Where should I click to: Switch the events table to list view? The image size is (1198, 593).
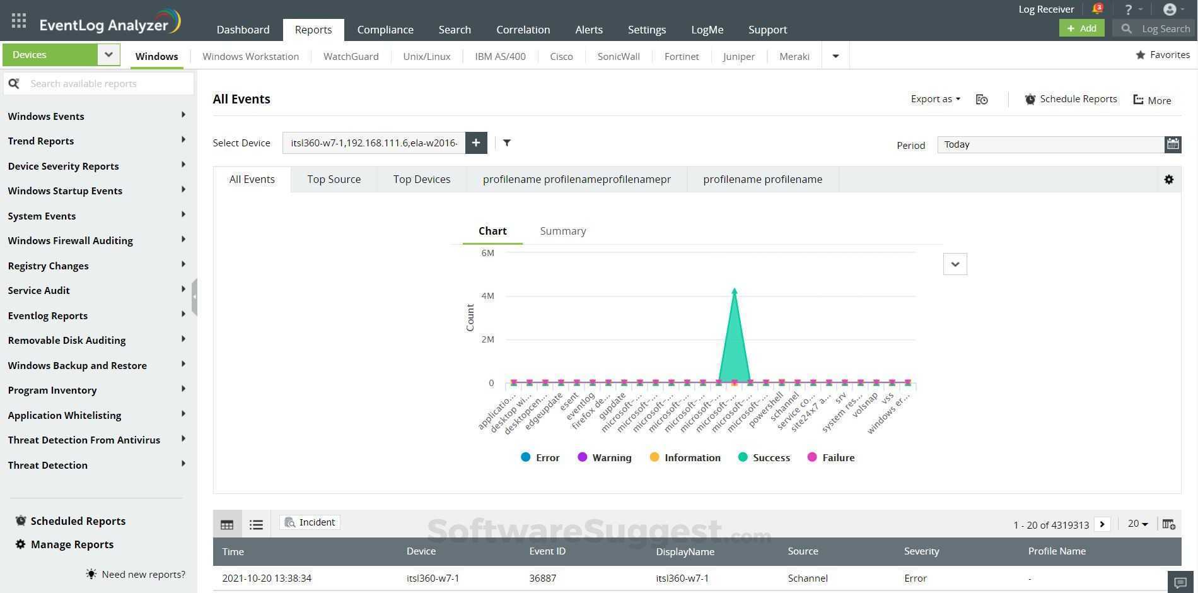256,524
